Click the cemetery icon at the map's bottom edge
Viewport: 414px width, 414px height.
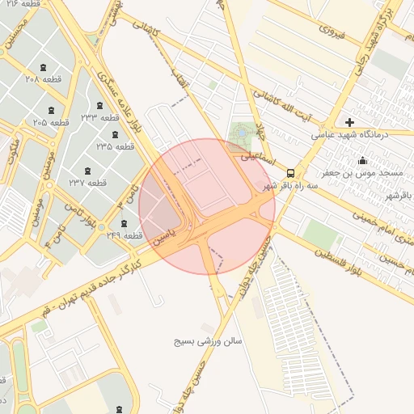point(119,410)
